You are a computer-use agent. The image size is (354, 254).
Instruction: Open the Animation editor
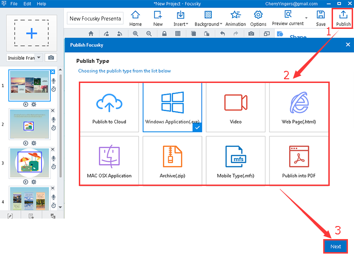pos(236,18)
